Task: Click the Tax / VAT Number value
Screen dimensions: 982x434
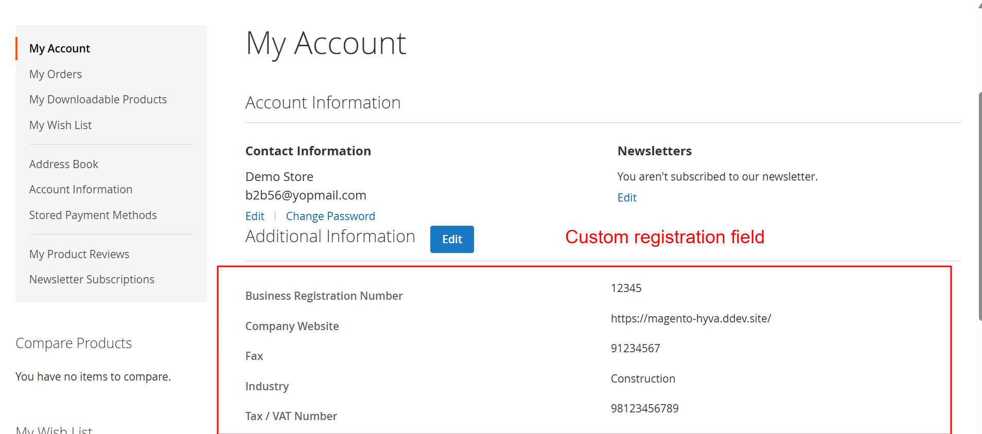Action: coord(644,408)
